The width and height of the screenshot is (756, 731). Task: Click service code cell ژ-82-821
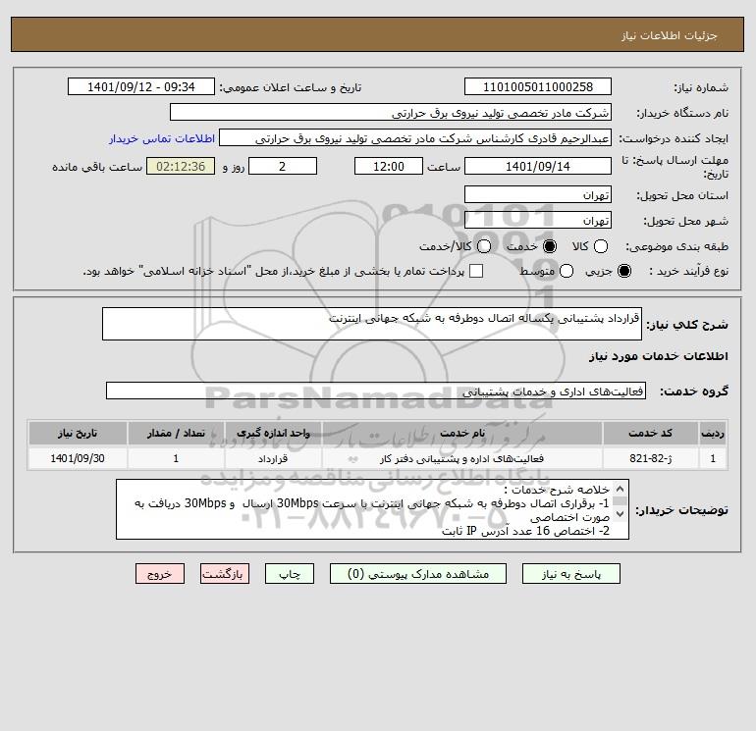pyautogui.click(x=650, y=458)
